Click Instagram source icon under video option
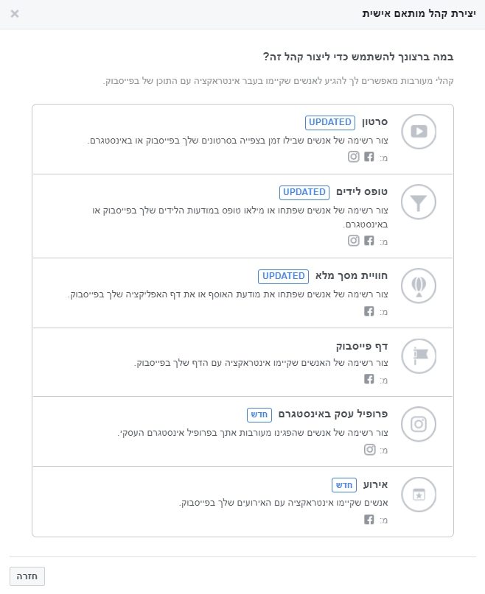The image size is (485, 594). [354, 157]
